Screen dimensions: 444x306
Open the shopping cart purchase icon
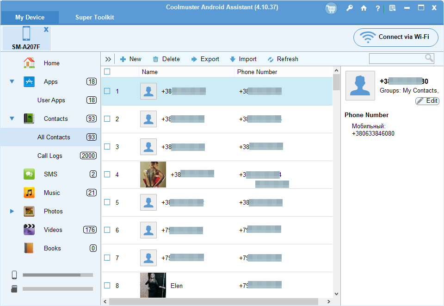[x=331, y=8]
